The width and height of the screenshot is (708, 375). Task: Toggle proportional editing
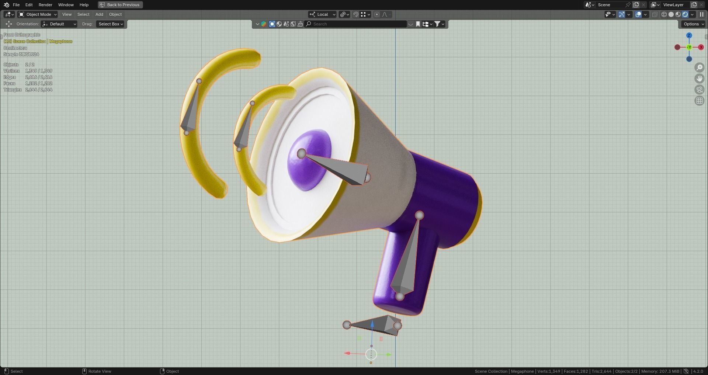point(376,14)
